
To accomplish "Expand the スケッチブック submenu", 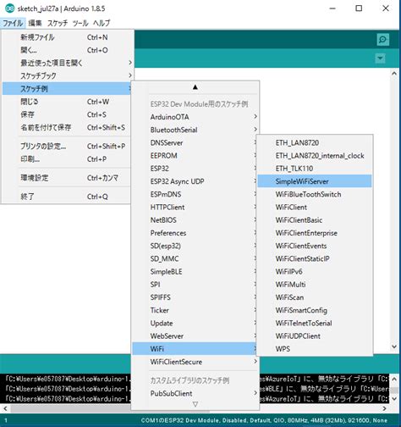I will [67, 75].
